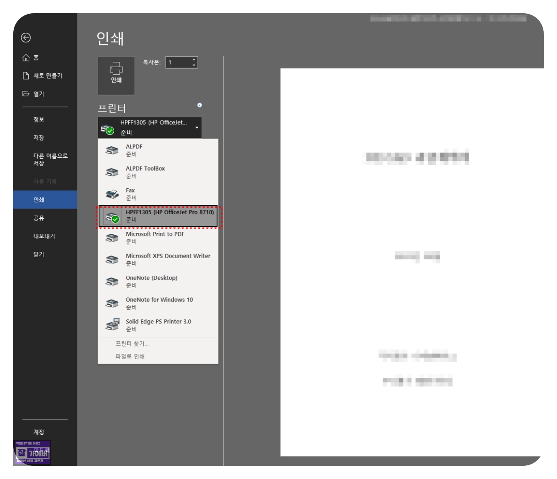The height and width of the screenshot is (479, 557).
Task: Select OneNote for Windows 10 name
Action: (160, 300)
